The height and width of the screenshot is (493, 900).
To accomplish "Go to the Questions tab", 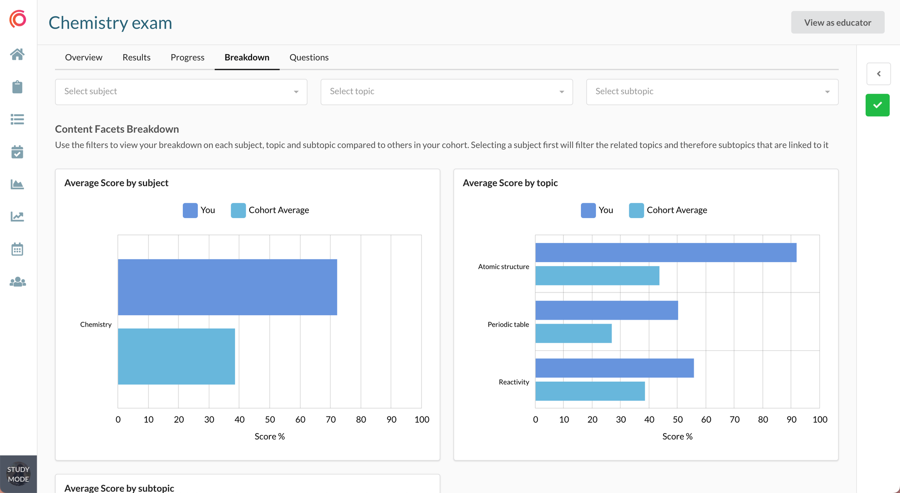I will (x=309, y=58).
